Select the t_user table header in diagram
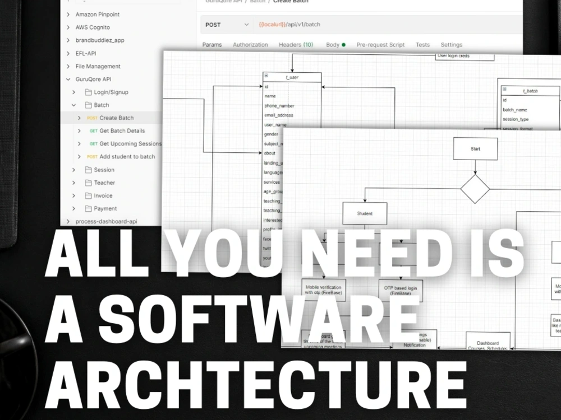 pos(292,77)
